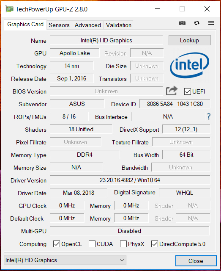Take a screenshot with the camera icon
Screen dimensions: 221x271
coord(182,23)
